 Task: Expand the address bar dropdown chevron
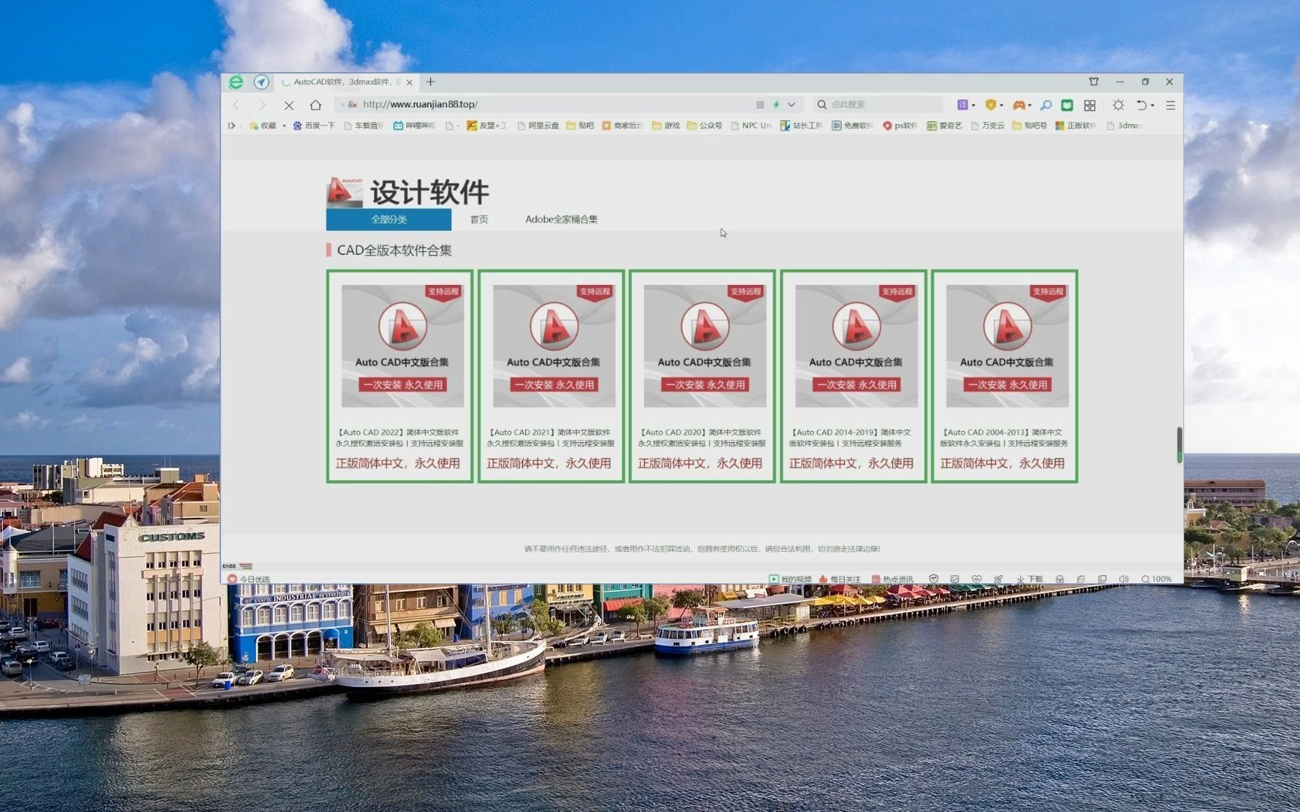pos(791,105)
